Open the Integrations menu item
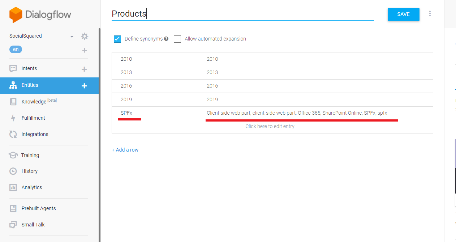This screenshot has width=456, height=242. click(x=35, y=134)
